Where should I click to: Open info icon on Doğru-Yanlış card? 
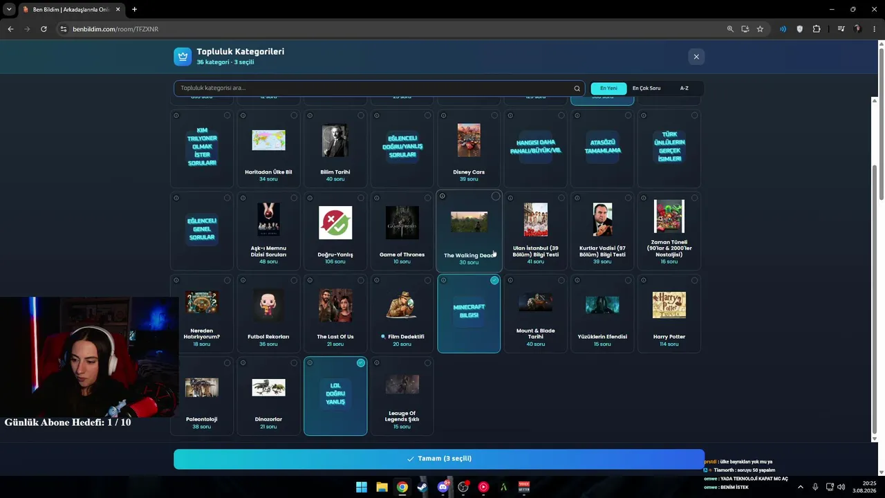310,198
